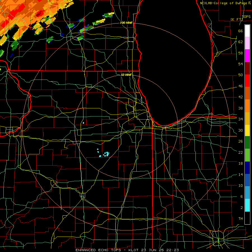Screen dimensions: 252x252
Task: Click the black TH threshold legend swatch
Action: point(247,218)
